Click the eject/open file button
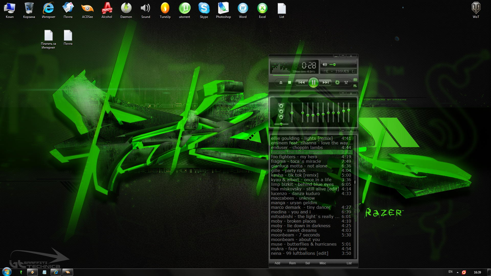The height and width of the screenshot is (276, 491). tap(281, 82)
